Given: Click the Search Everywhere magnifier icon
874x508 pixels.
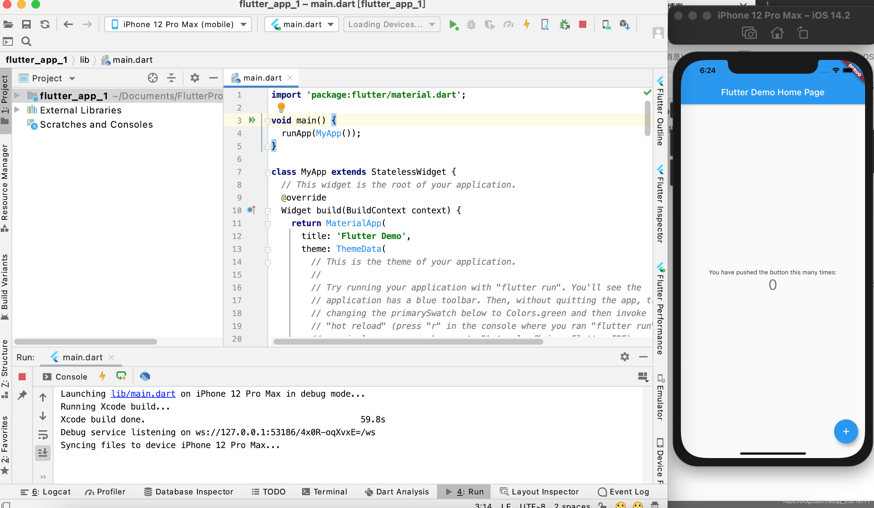Looking at the screenshot, I should coord(26,42).
